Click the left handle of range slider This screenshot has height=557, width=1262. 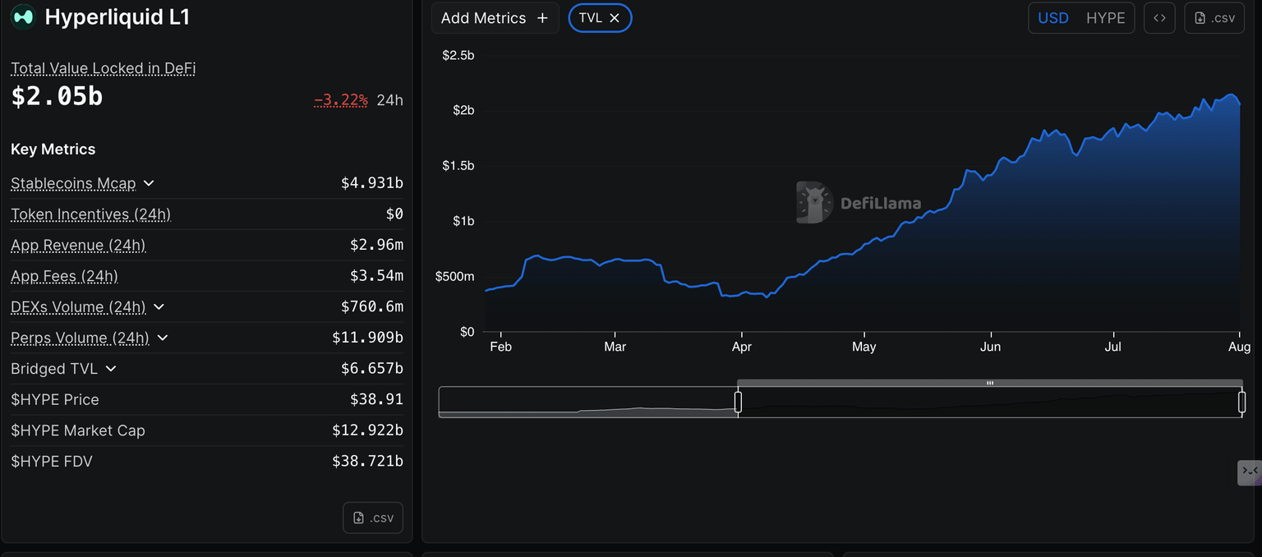pyautogui.click(x=738, y=402)
